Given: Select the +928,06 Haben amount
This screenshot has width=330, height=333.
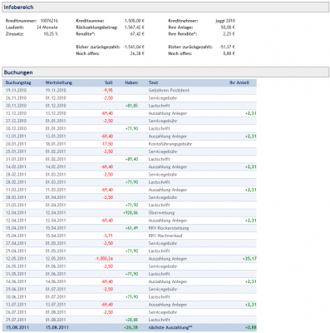Looking at the screenshot, I should click(x=131, y=213).
